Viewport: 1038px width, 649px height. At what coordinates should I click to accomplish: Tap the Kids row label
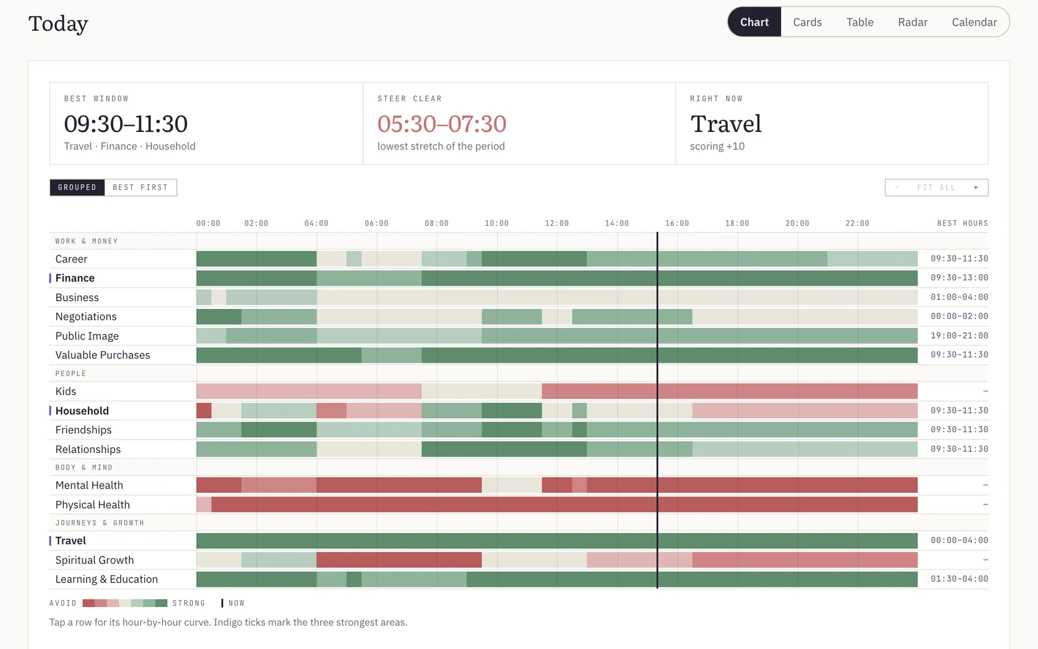(66, 391)
